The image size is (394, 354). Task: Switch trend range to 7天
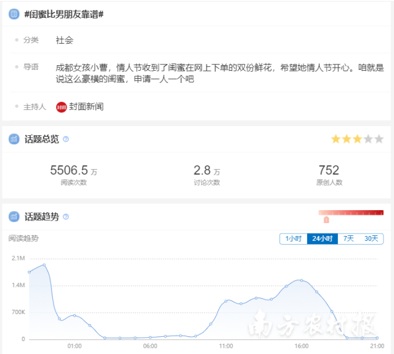(x=348, y=238)
